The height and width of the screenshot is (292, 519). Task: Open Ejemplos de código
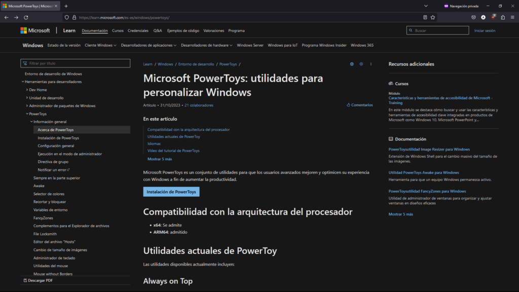coord(183,30)
